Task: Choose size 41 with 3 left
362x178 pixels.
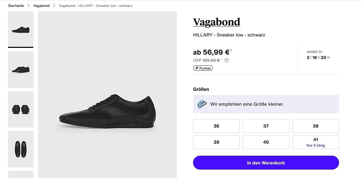Action: point(316,142)
